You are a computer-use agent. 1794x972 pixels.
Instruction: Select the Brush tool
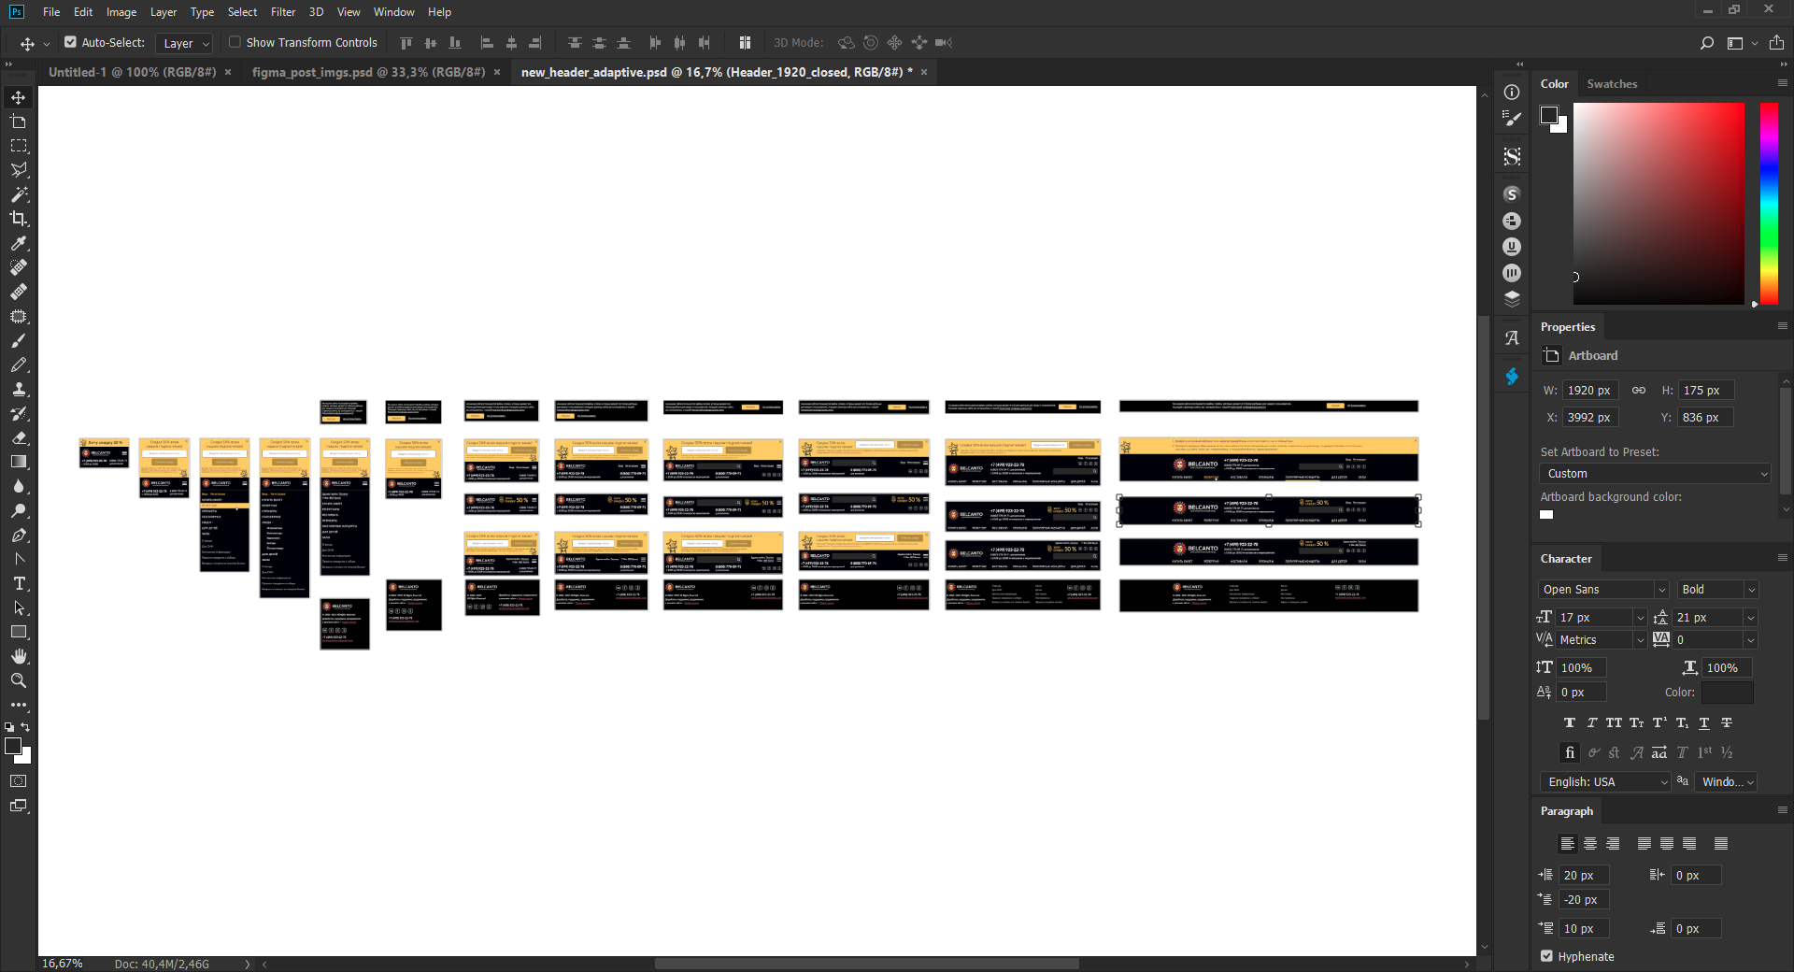[19, 340]
